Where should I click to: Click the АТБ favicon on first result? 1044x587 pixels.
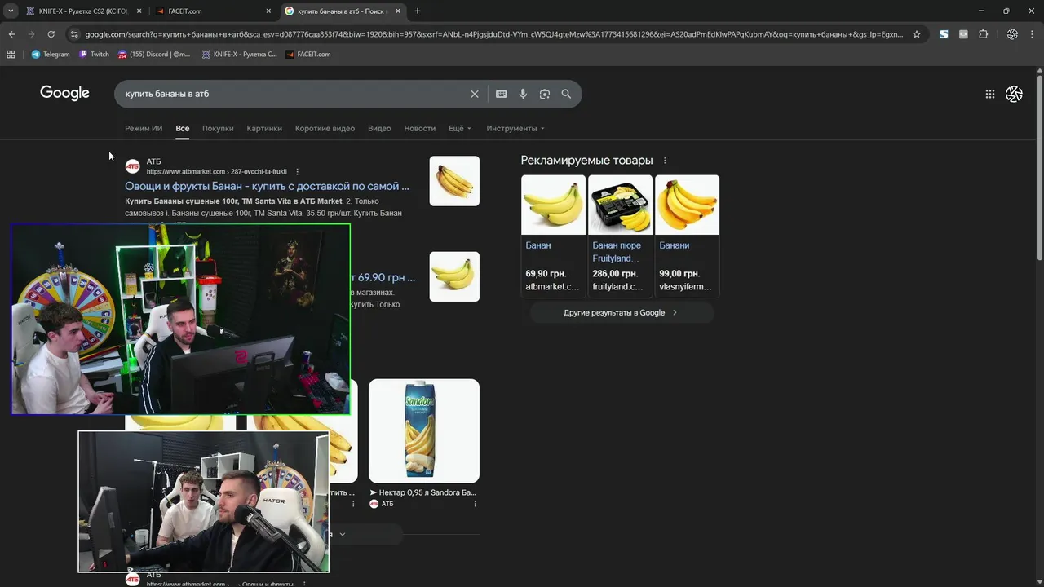click(x=132, y=166)
